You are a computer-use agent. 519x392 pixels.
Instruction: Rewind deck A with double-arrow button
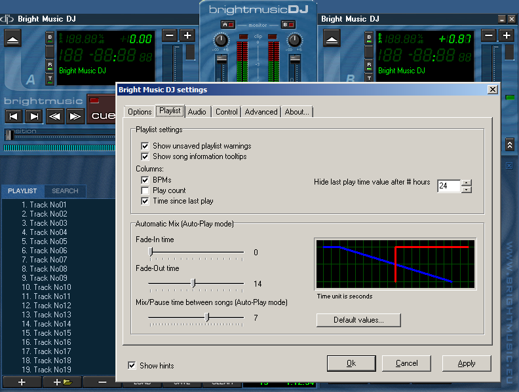54,116
